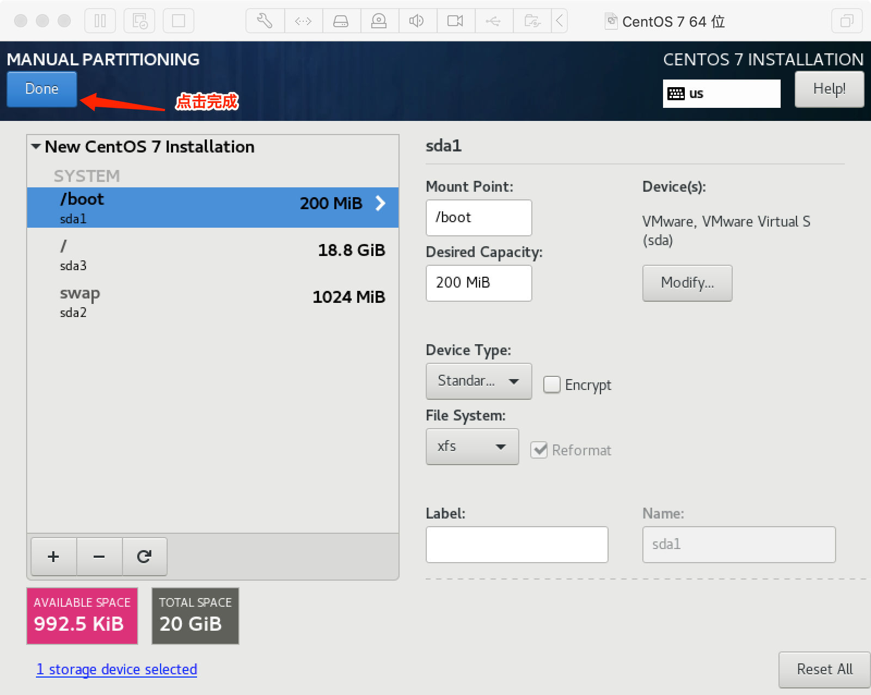This screenshot has height=695, width=871.
Task: Click the camera device icon
Action: (456, 21)
